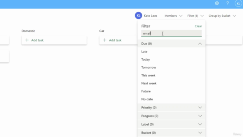
Task: Open the KL account avatar in header
Action: 238,3
